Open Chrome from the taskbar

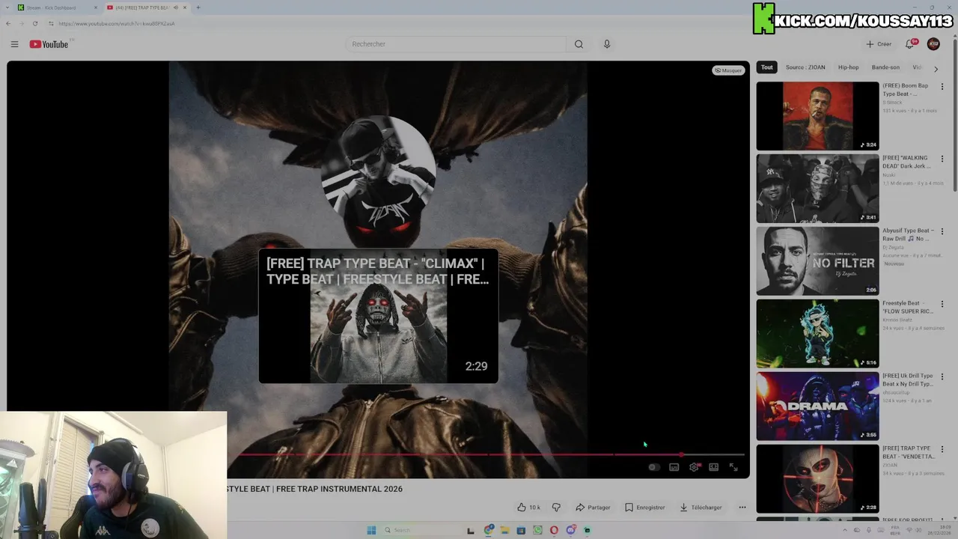[489, 530]
